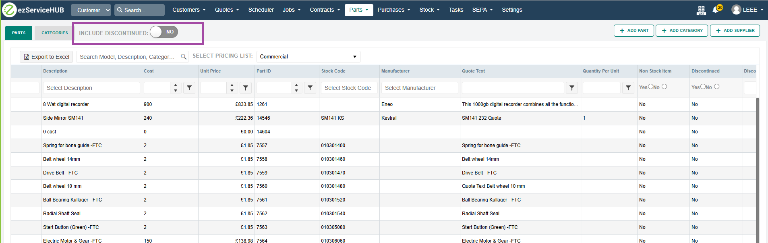768x243 pixels.
Task: Open the VAT calculator icon
Action: pos(701,10)
